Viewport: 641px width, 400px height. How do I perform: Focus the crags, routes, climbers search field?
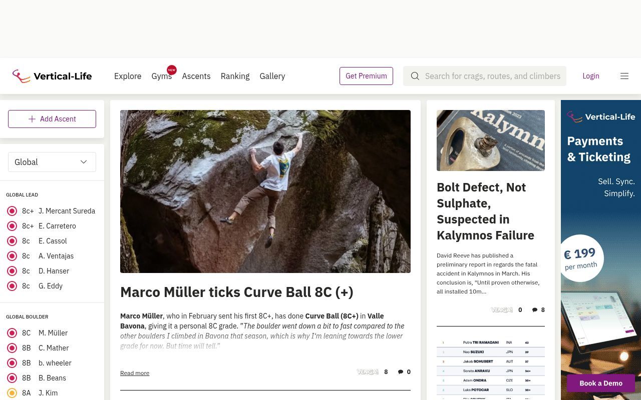tap(485, 76)
